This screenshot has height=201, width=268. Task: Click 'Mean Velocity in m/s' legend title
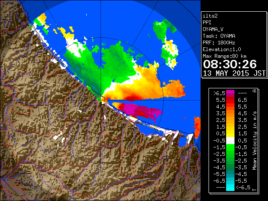coord(255,141)
